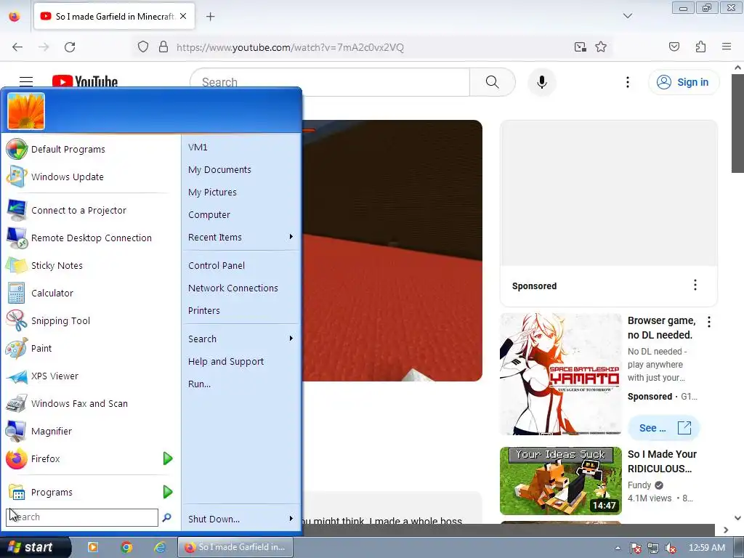This screenshot has height=558, width=744.
Task: Expand Programs submenu green arrow
Action: point(168,492)
